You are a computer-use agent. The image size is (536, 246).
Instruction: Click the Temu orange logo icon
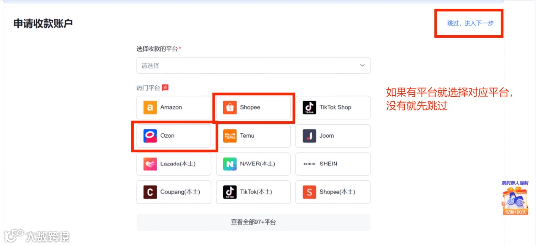[x=230, y=136]
